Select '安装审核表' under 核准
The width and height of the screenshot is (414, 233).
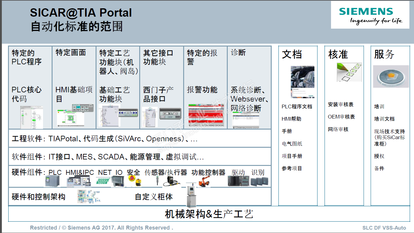coord(341,104)
